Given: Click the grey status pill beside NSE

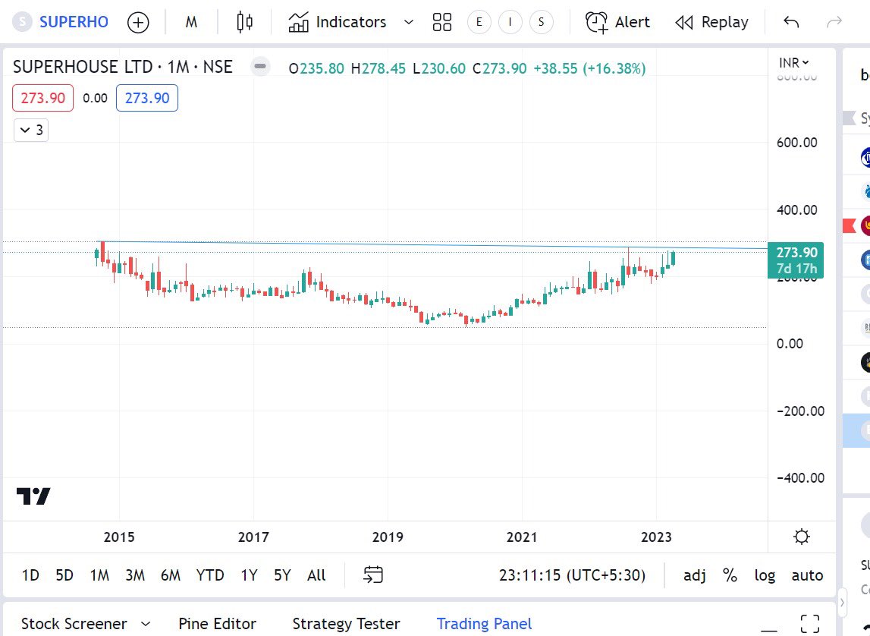Looking at the screenshot, I should click(x=259, y=67).
